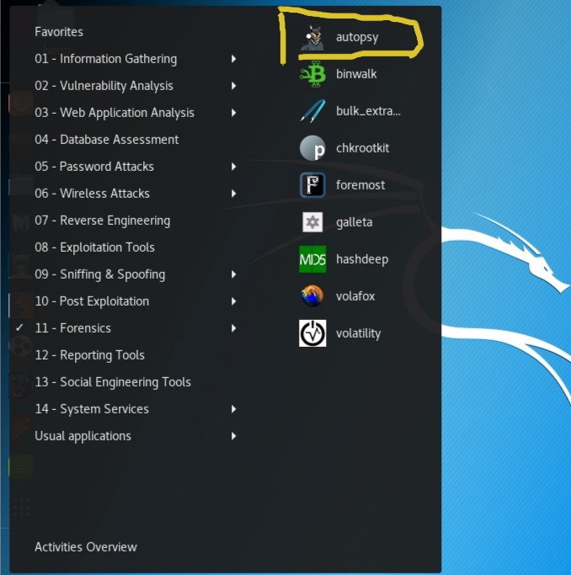Click the hashdeep MD5 icon
Screen dimensions: 571x575
[312, 259]
